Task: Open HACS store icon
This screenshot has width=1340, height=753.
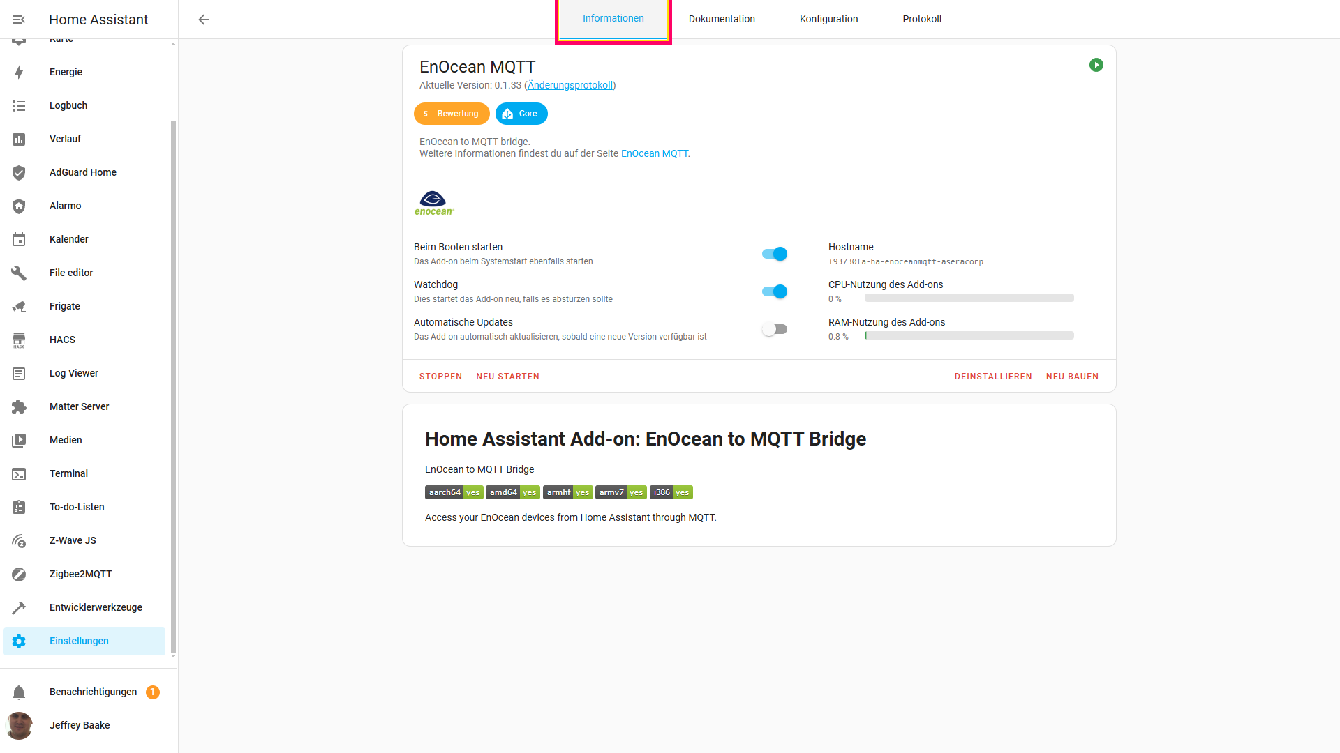Action: (19, 340)
